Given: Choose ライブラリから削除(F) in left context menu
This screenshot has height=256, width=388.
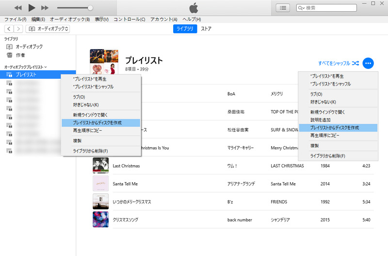Looking at the screenshot, I should [x=101, y=151].
